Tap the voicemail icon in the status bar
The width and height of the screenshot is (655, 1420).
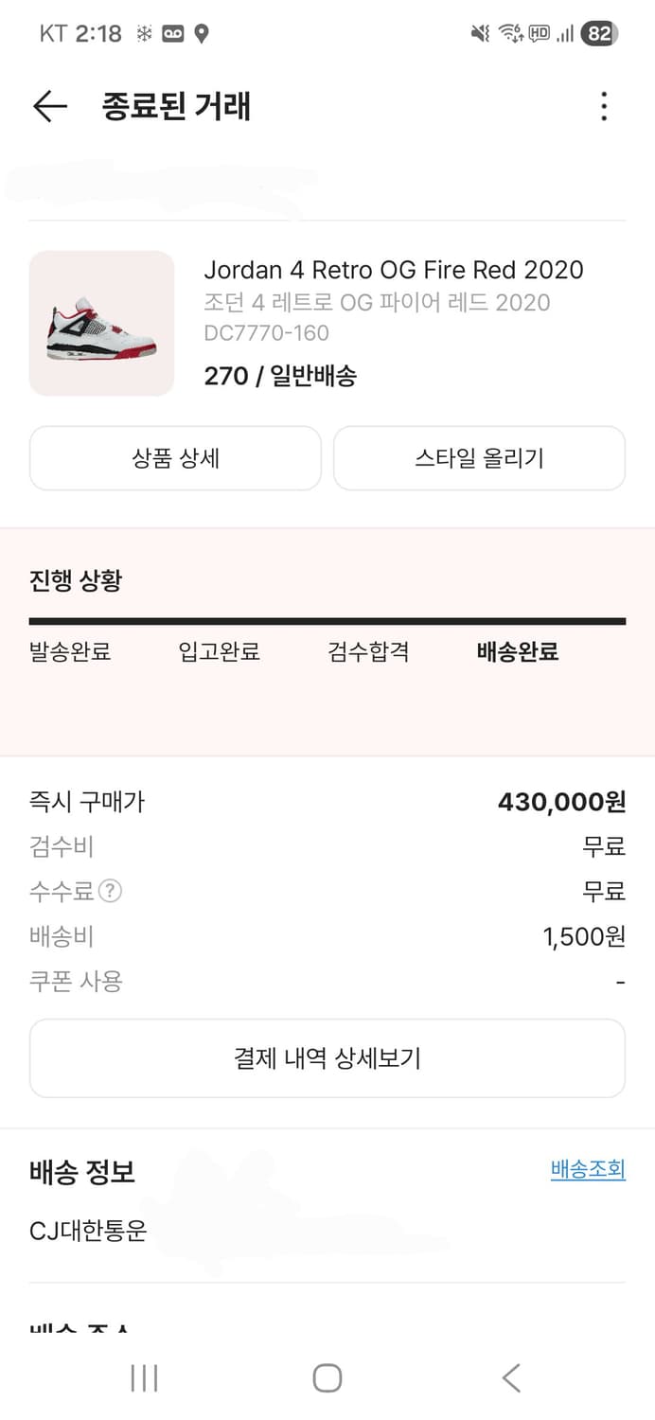173,31
